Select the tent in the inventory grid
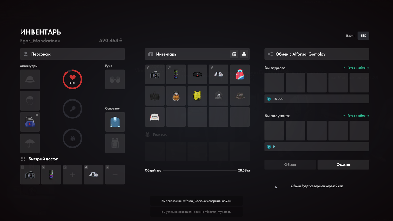The width and height of the screenshot is (393, 221). [219, 74]
